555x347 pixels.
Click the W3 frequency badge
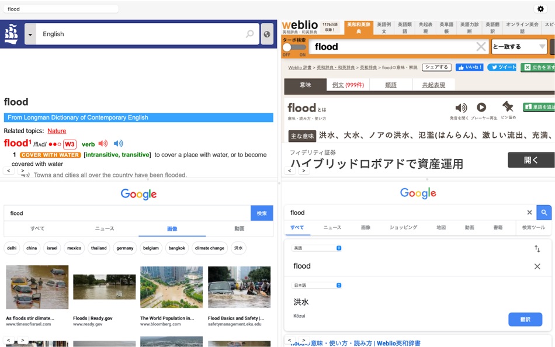point(70,144)
